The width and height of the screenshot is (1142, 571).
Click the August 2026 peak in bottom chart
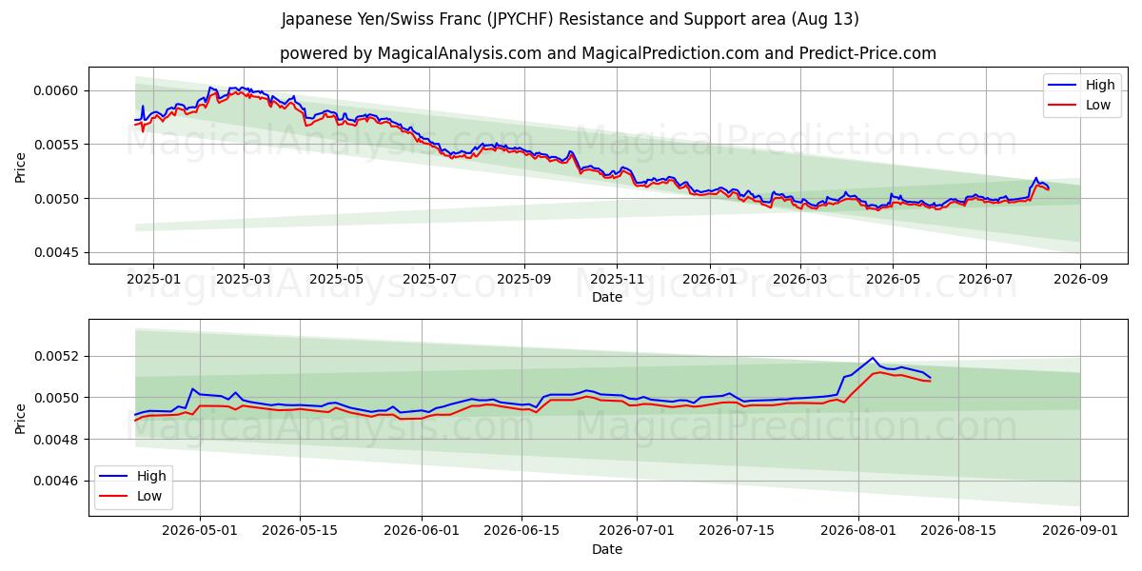click(873, 358)
